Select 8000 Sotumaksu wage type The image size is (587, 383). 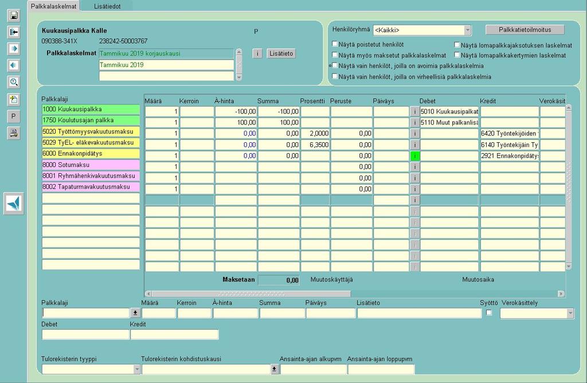tap(91, 165)
